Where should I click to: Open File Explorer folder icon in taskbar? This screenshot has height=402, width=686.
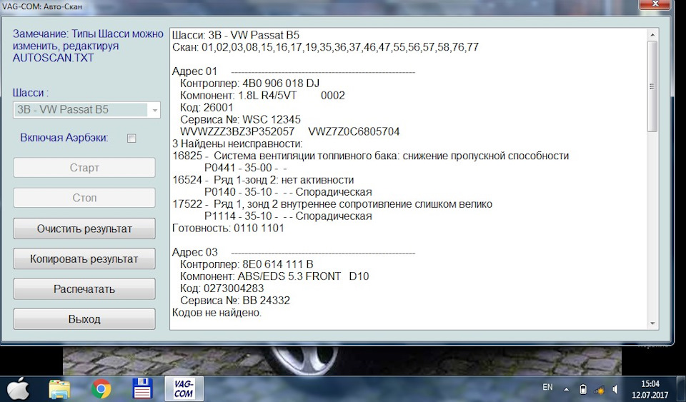click(x=59, y=389)
